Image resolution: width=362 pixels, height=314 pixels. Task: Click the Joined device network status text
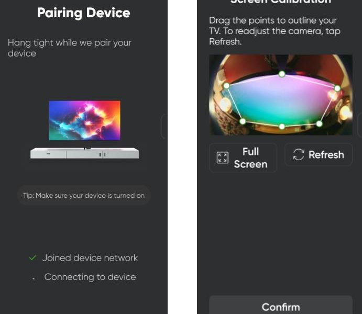[x=90, y=258]
